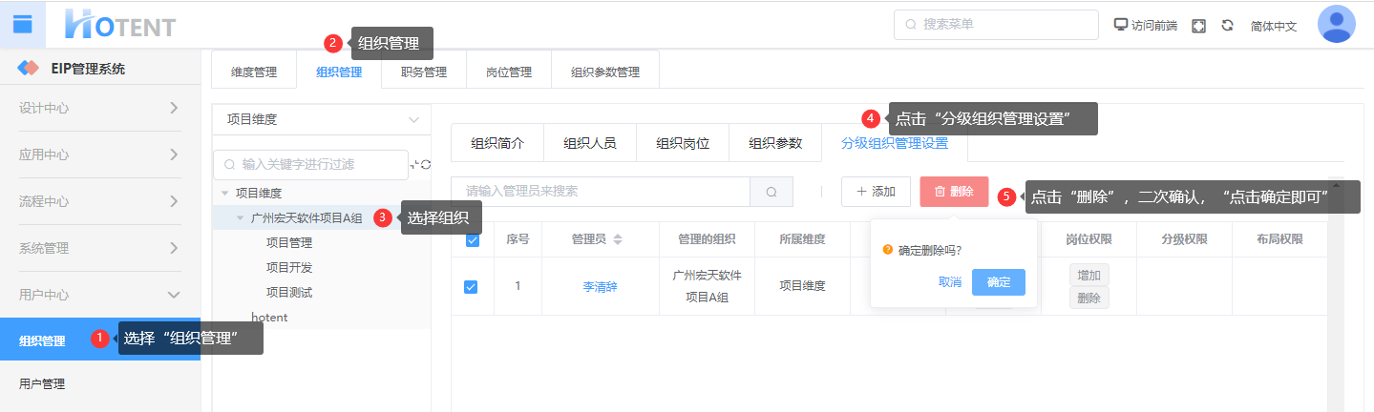Check the select-all header checkbox

click(472, 239)
